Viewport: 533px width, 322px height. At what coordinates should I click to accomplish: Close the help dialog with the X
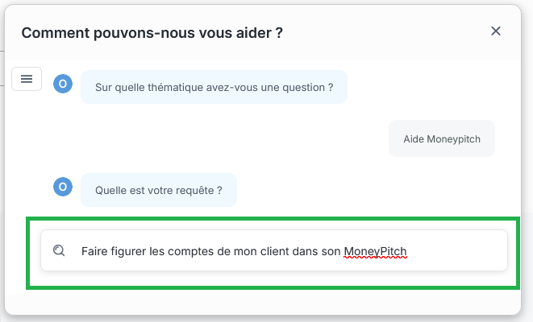(x=496, y=31)
